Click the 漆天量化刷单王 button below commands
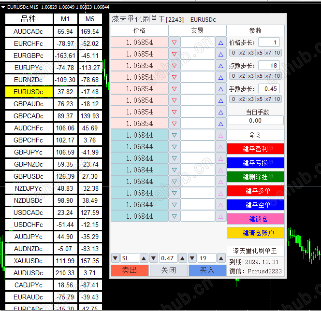 click(255, 251)
